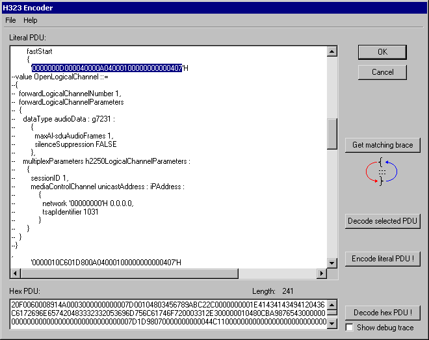Screen dimensions: 429x340
Task: Click the OK button
Action: click(382, 52)
